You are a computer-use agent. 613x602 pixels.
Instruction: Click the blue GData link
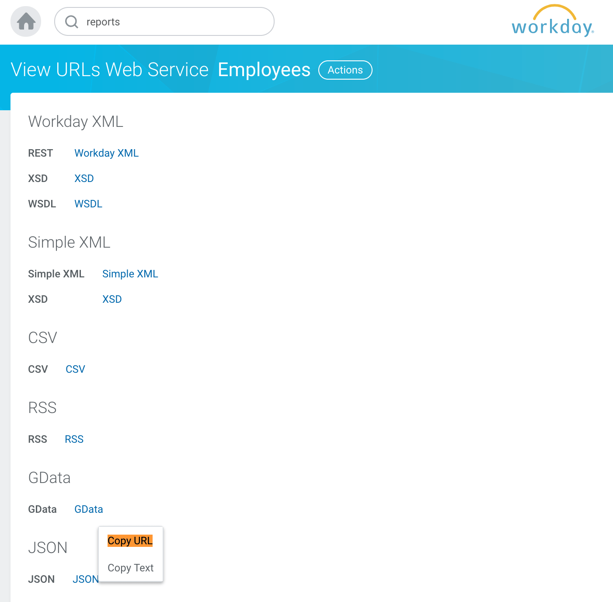click(89, 509)
